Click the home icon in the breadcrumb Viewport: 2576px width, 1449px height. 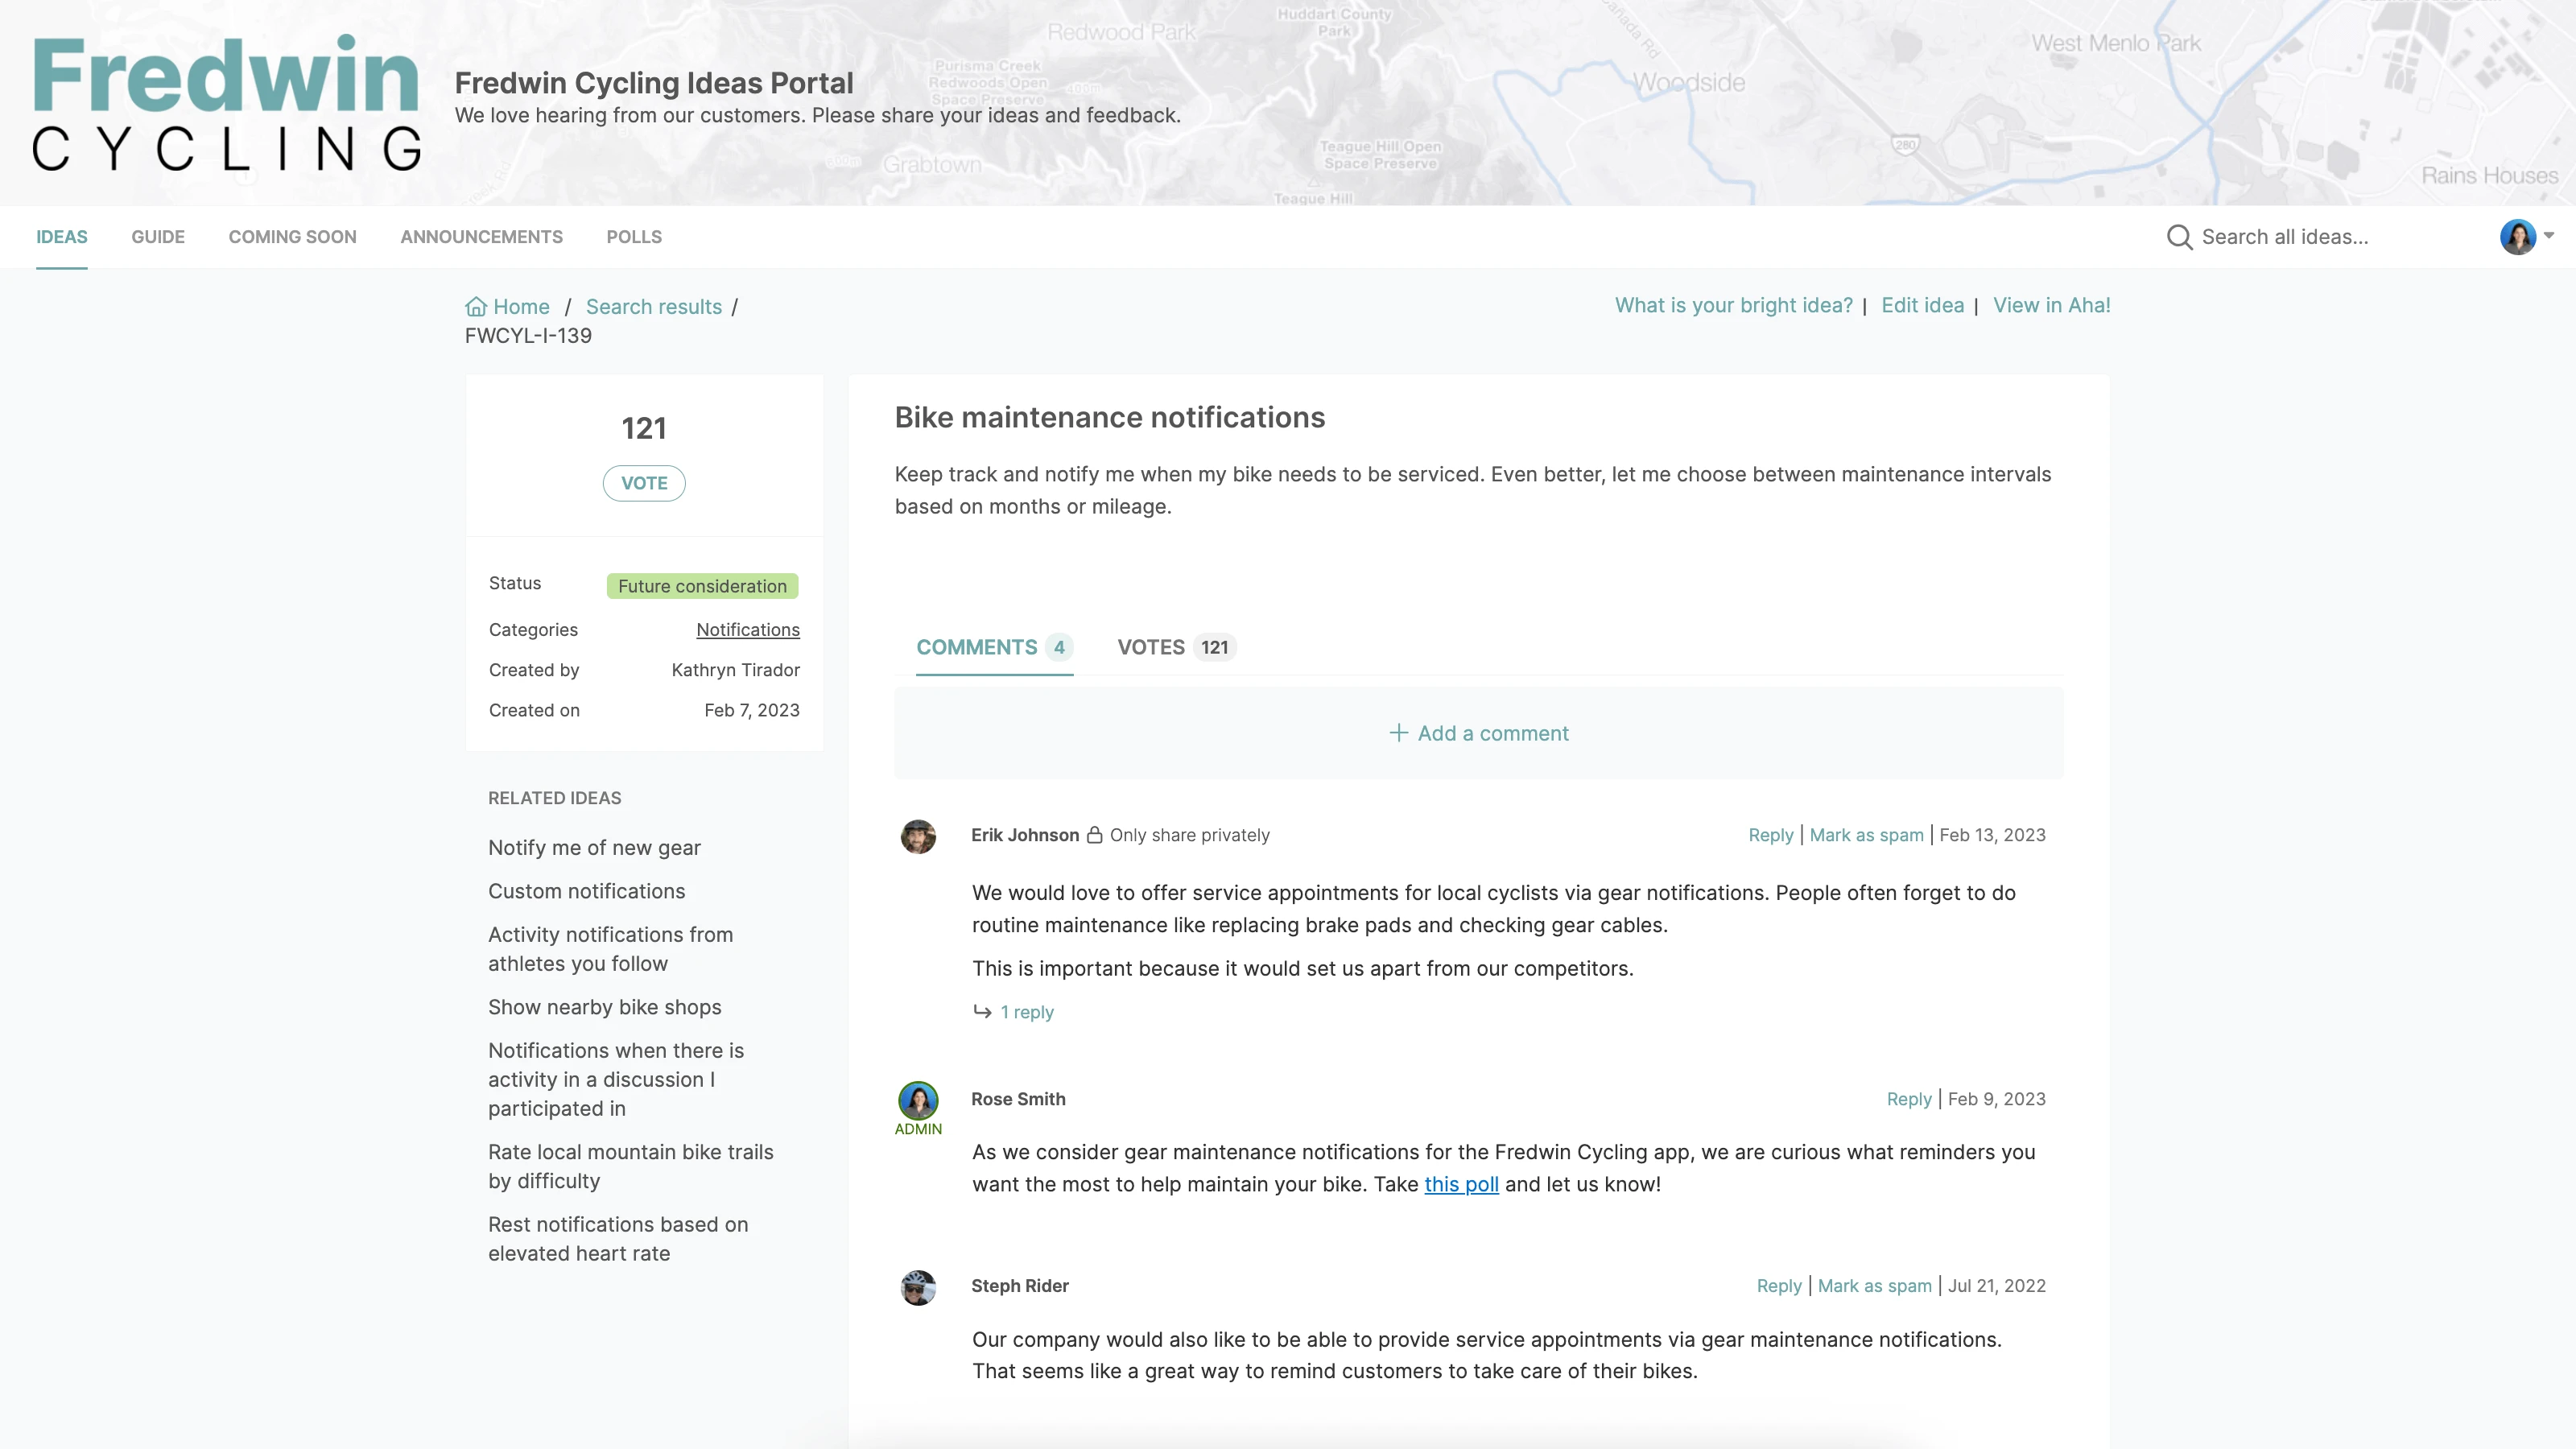pyautogui.click(x=477, y=306)
